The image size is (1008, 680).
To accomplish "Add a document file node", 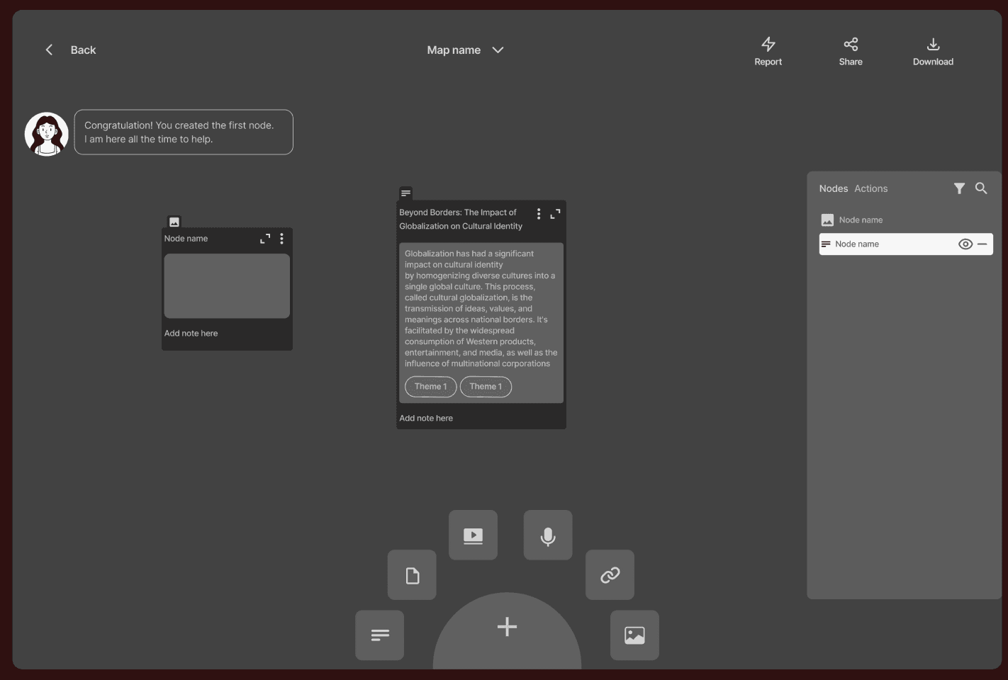I will point(412,575).
